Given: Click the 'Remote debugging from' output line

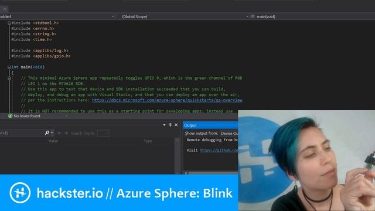Looking at the screenshot, I should pos(212,139).
